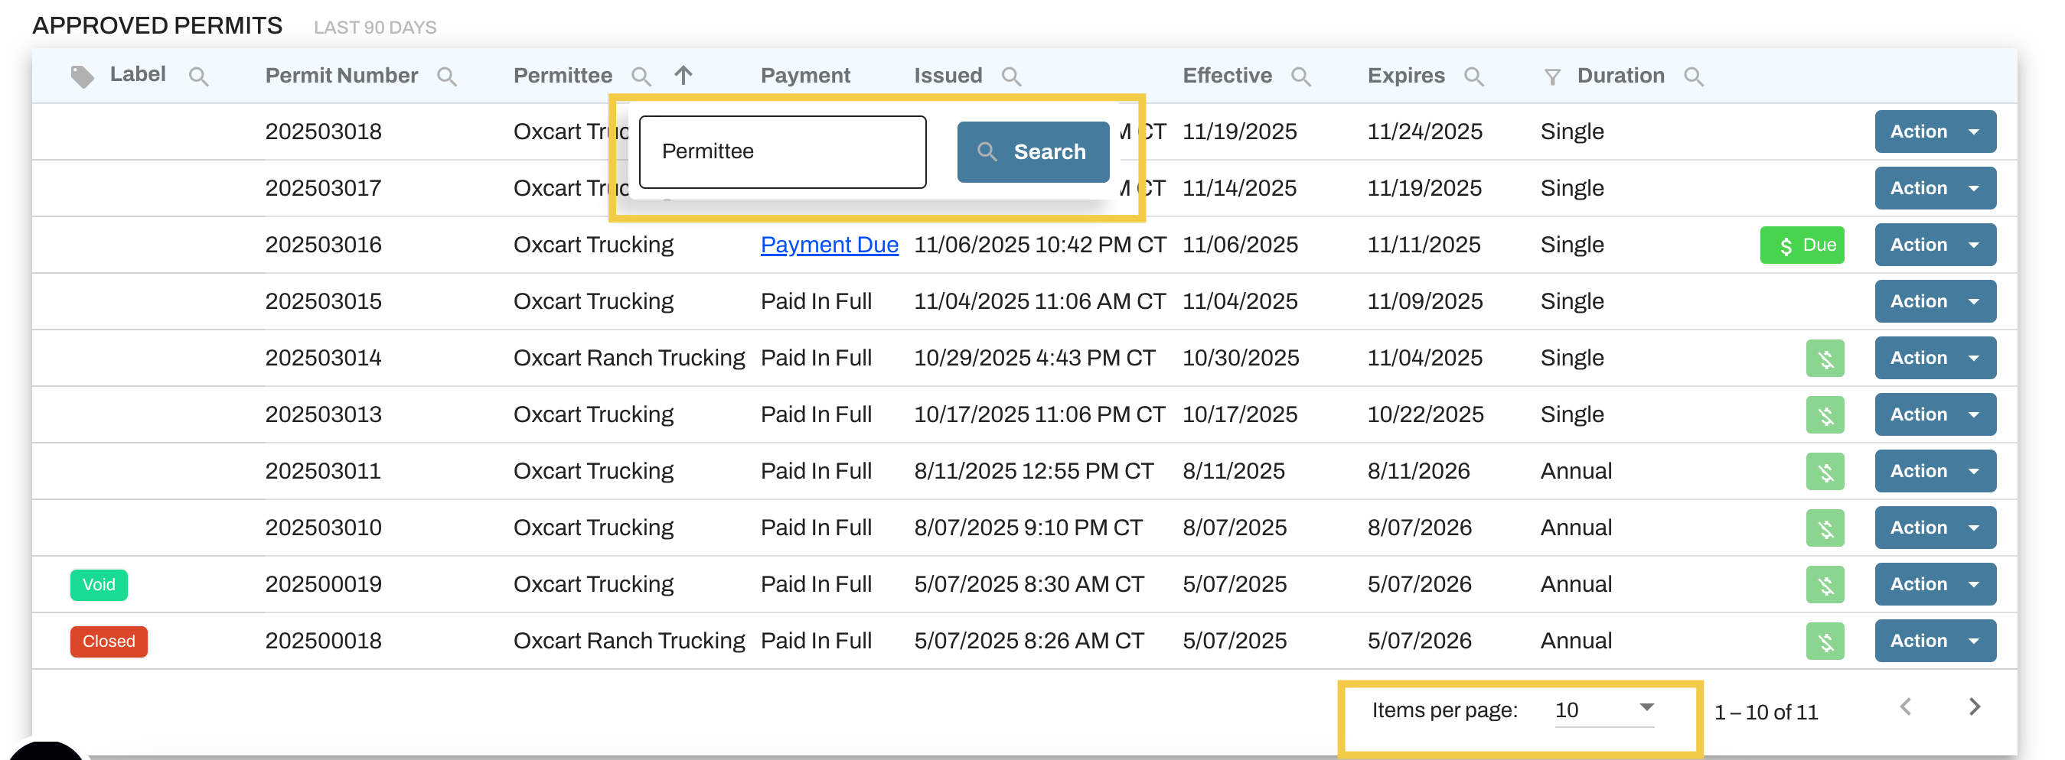Open Action menu for permit 202503018
The image size is (2065, 760).
(1935, 132)
